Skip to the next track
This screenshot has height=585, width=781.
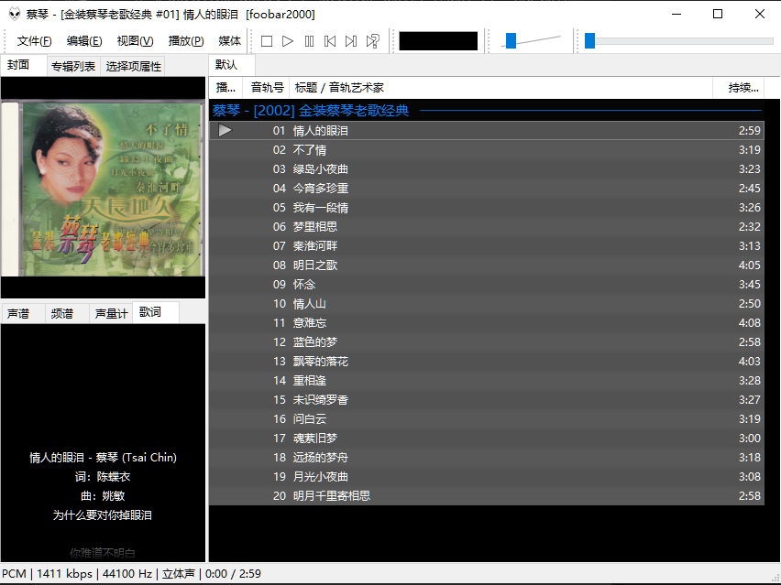tap(351, 41)
